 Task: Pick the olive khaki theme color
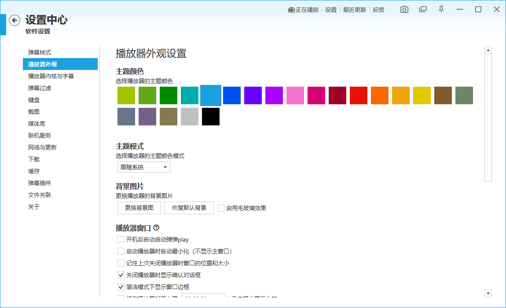169,117
